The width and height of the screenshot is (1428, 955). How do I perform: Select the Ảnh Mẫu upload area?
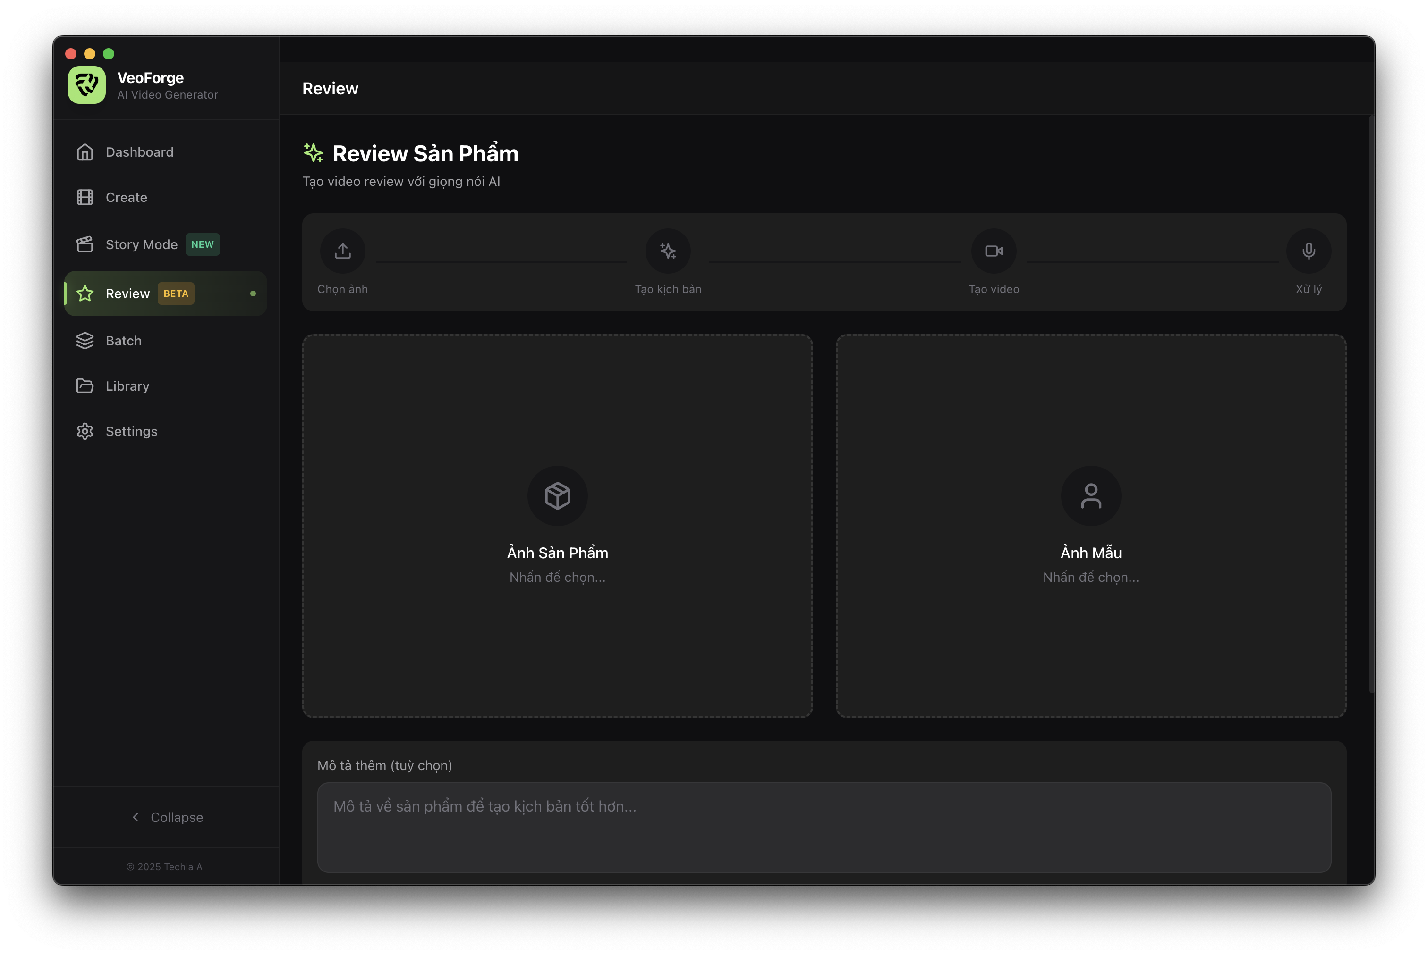[1090, 530]
